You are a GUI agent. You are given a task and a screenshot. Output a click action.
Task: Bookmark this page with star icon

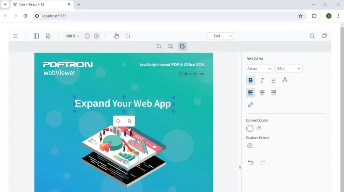pos(301,16)
